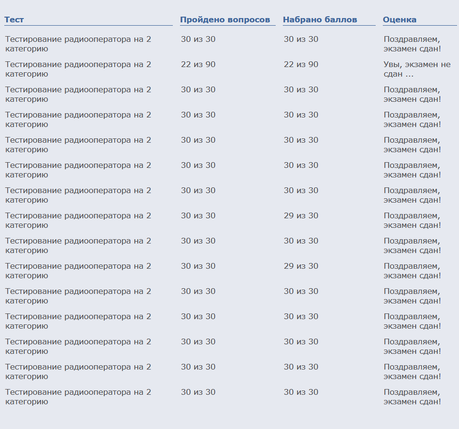Select the "Оценка" column header
The width and height of the screenshot is (459, 429).
399,19
